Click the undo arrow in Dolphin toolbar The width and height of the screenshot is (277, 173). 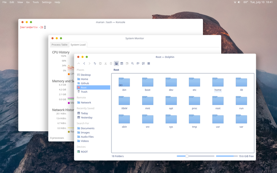tap(95, 63)
